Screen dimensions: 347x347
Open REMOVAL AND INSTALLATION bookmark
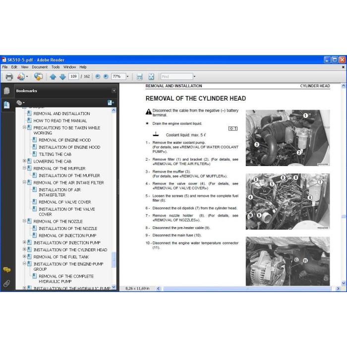tap(62, 114)
